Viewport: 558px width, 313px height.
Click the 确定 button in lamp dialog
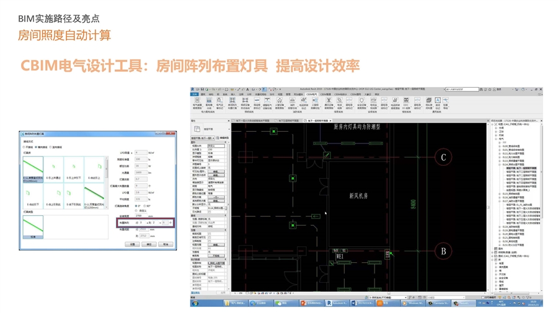[x=149, y=244]
